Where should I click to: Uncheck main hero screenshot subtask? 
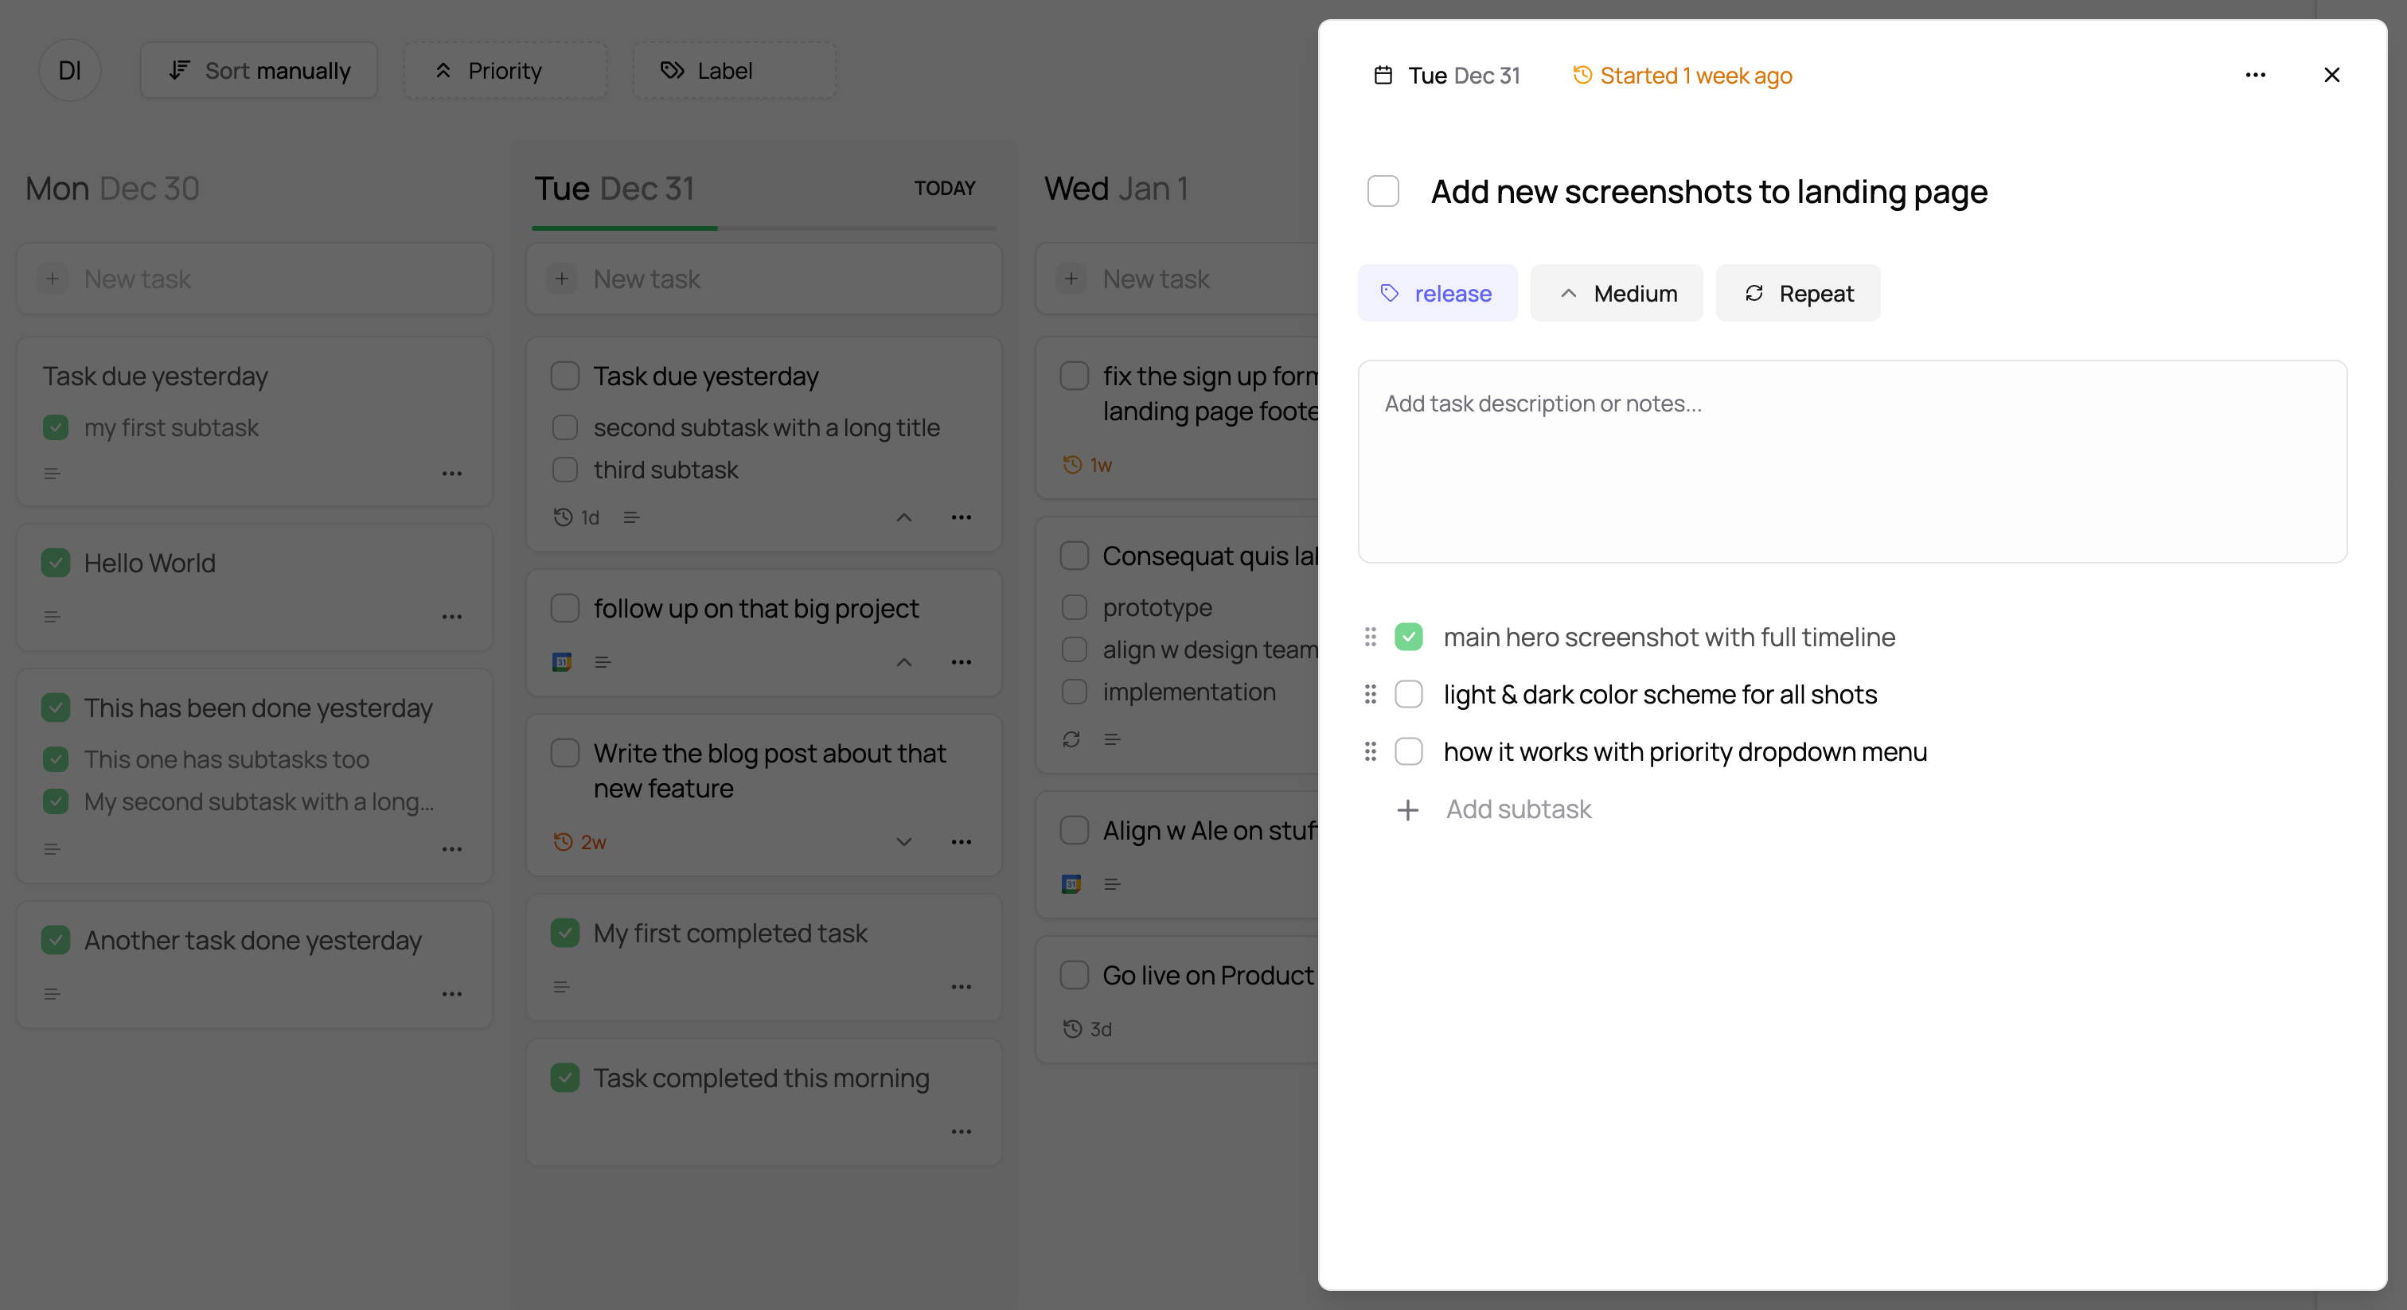[1408, 637]
